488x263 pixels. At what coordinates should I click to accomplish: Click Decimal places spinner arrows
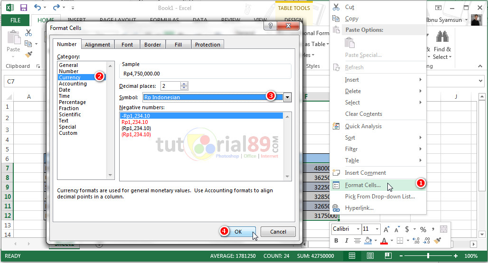tap(184, 86)
